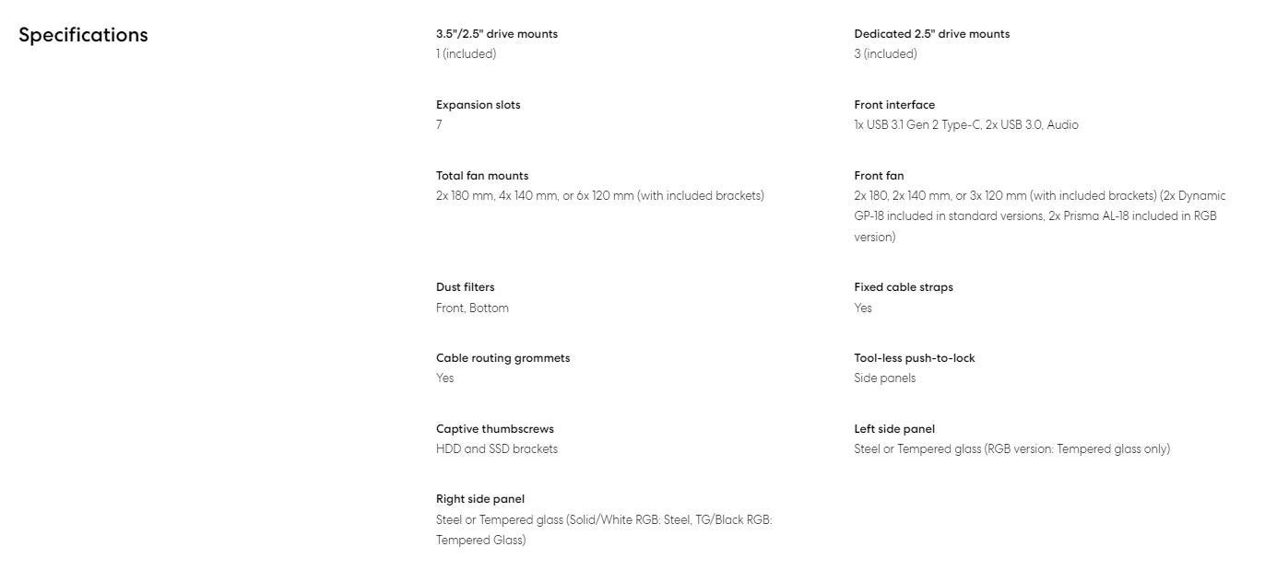Image resolution: width=1277 pixels, height=570 pixels.
Task: Click the Fixed cable straps label
Action: click(x=903, y=287)
